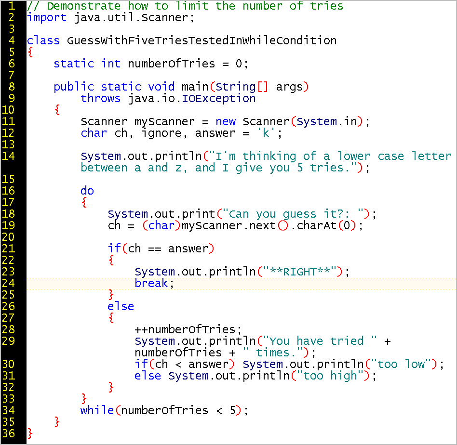457x445 pixels.
Task: Click the 'while' keyword on line 34
Action: [97, 410]
